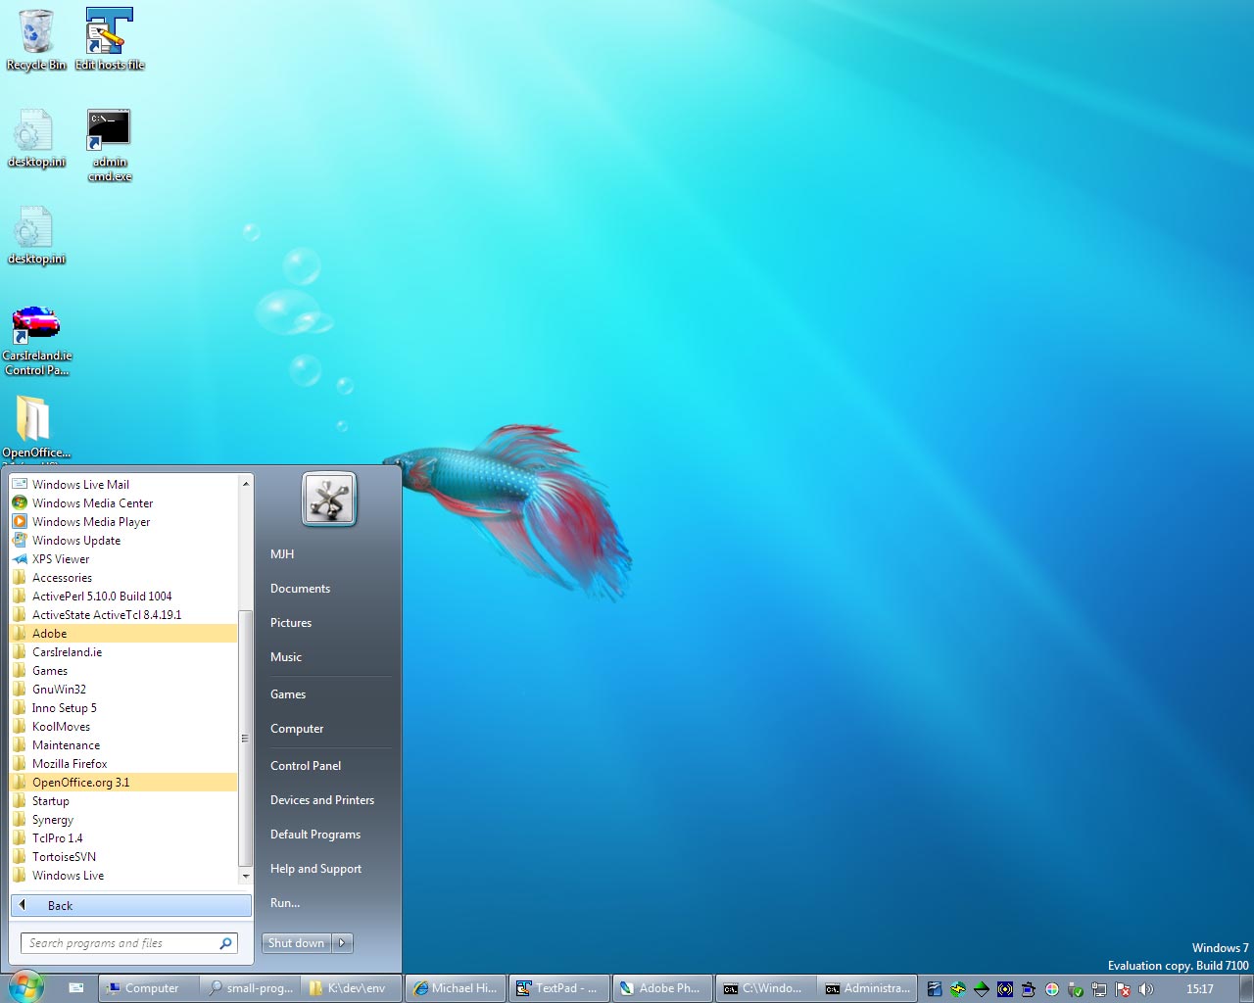Select the OpenOffice folder on the desktop
The image size is (1254, 1003).
point(35,426)
